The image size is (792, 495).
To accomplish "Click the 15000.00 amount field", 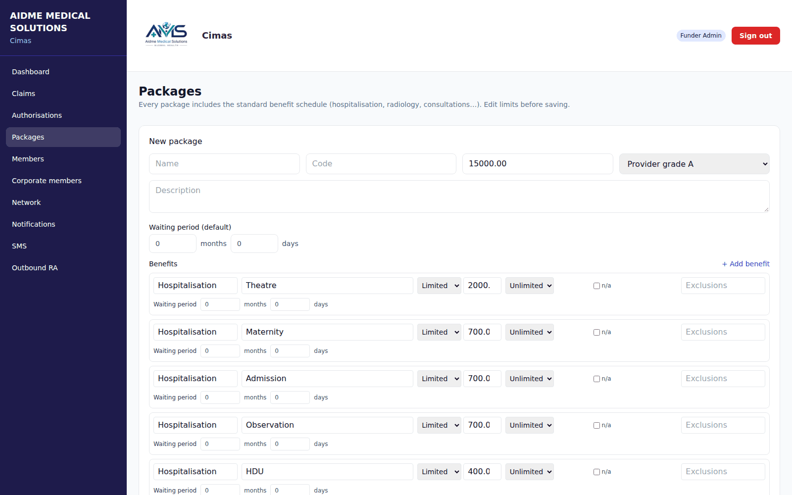I will tap(538, 164).
